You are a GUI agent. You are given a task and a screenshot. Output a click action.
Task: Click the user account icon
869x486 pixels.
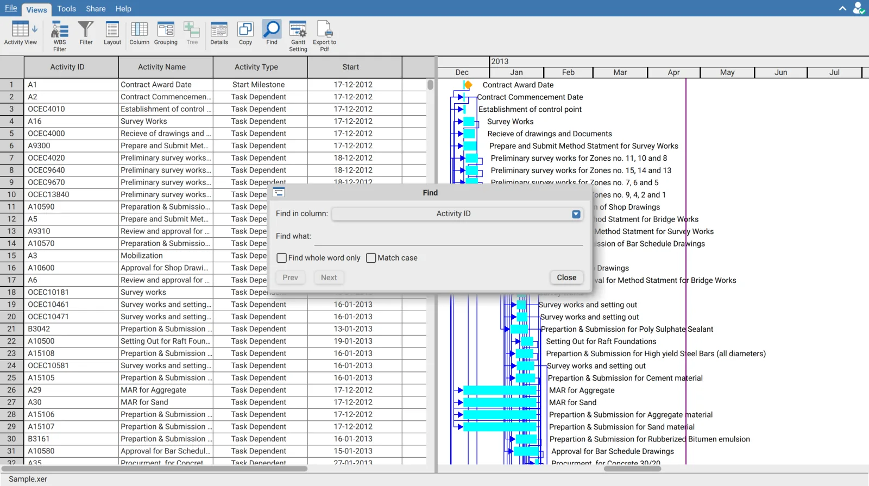point(859,8)
